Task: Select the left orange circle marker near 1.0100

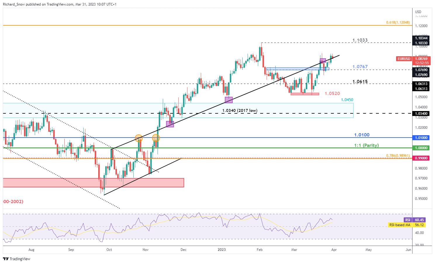Action: (x=139, y=138)
